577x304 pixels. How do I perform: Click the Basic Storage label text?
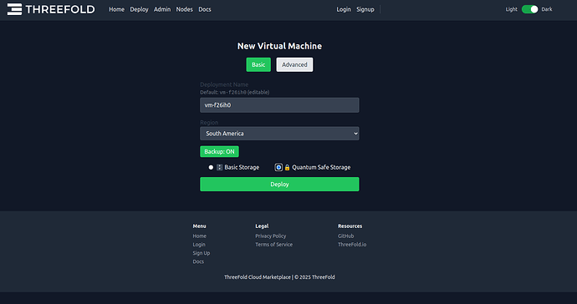pyautogui.click(x=242, y=167)
